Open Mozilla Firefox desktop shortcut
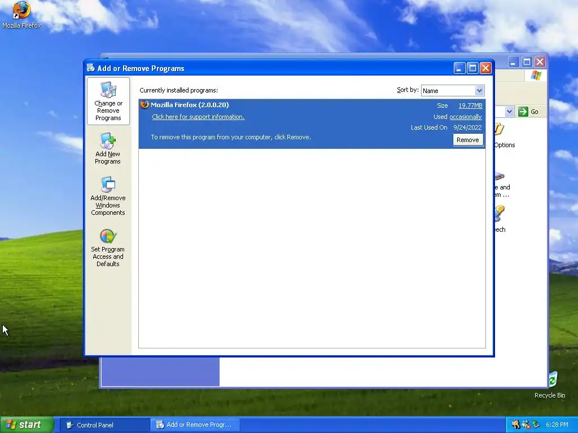578x433 pixels. tap(21, 15)
